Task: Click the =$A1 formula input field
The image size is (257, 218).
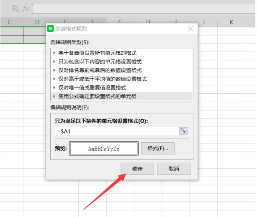Action: (117, 131)
